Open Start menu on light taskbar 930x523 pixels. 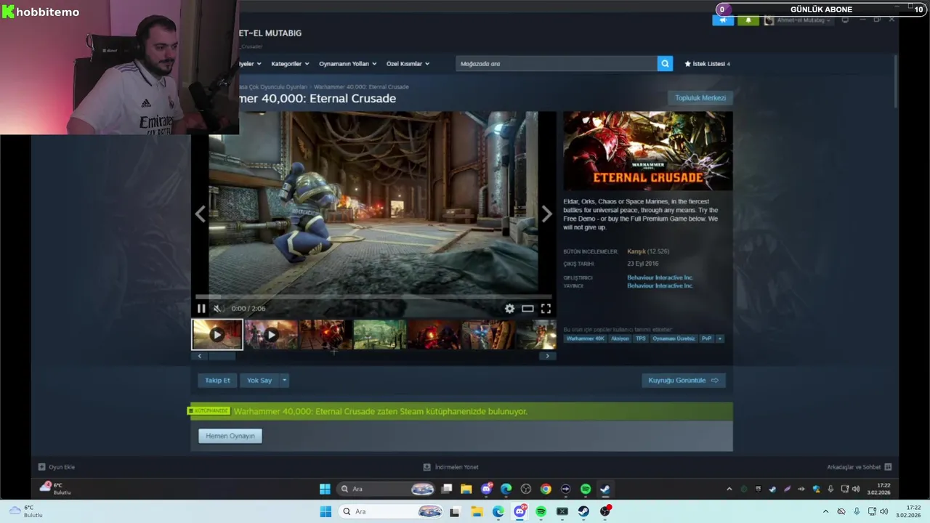click(326, 512)
